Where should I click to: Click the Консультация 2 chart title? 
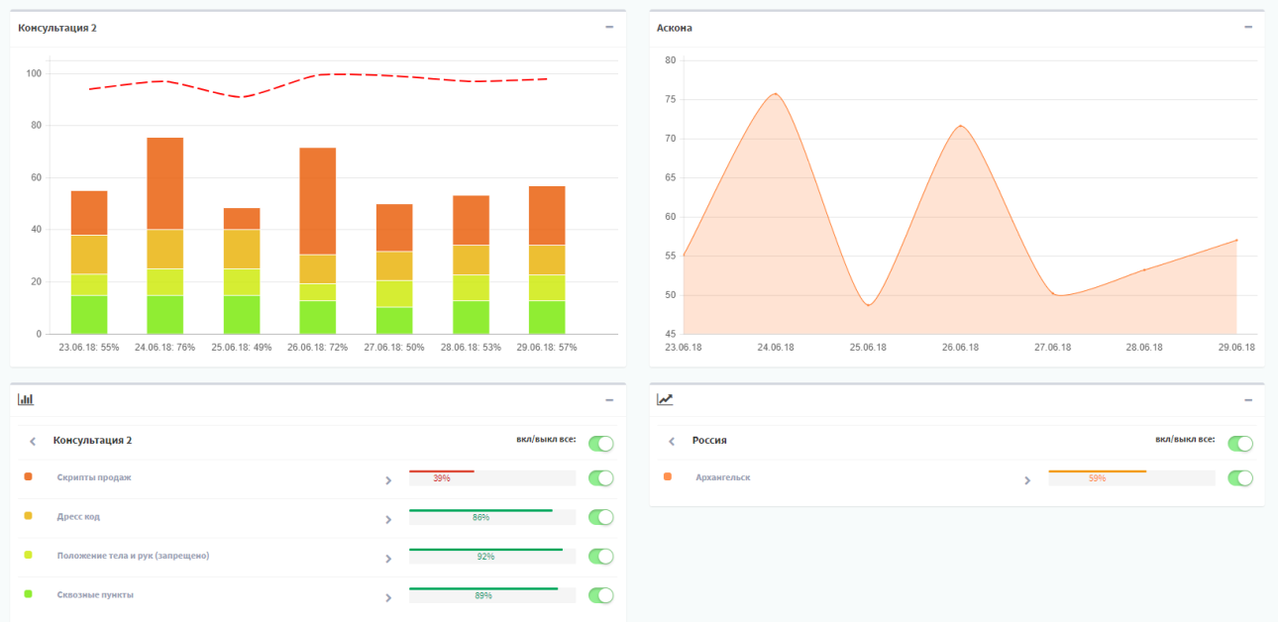click(x=57, y=28)
